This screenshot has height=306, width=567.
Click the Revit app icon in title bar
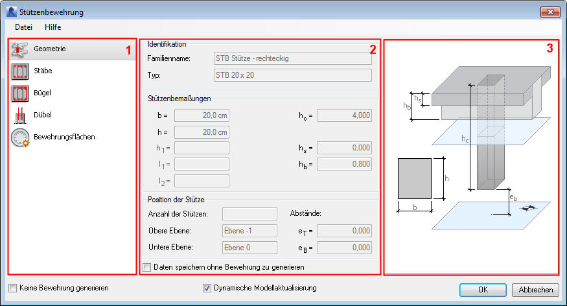pyautogui.click(x=11, y=12)
